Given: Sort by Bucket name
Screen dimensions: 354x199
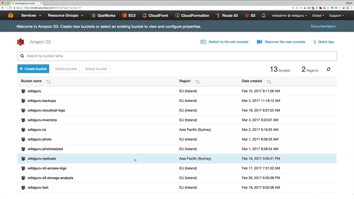Looking at the screenshot, I should [48, 81].
